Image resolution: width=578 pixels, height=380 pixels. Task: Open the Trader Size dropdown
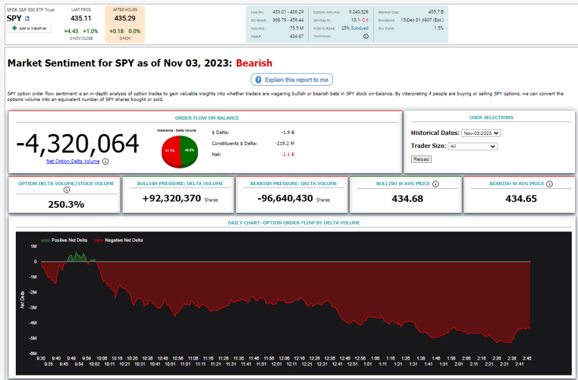tap(472, 146)
